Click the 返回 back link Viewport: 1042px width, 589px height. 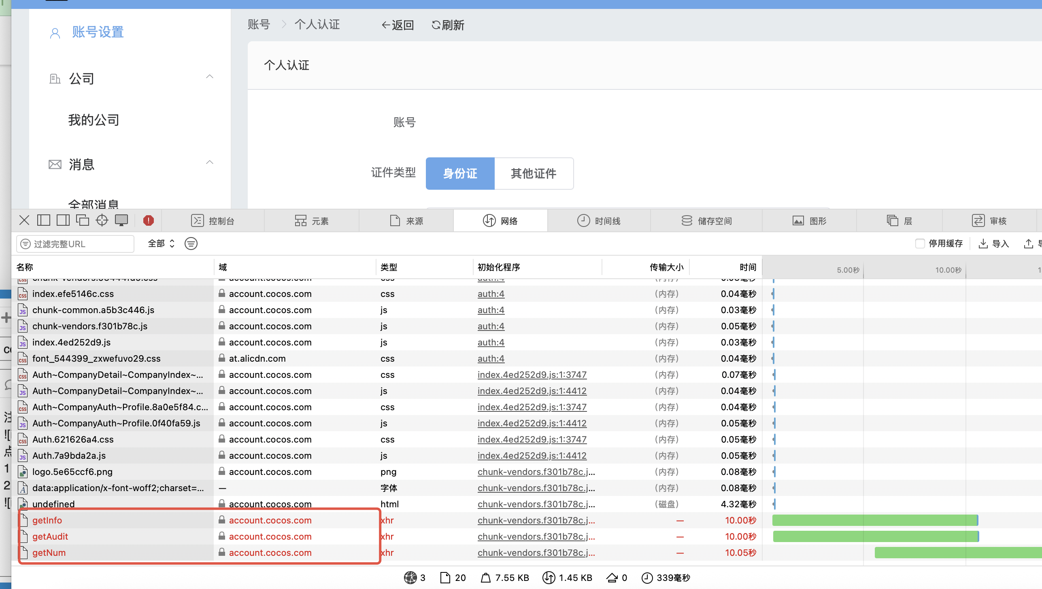tap(398, 25)
